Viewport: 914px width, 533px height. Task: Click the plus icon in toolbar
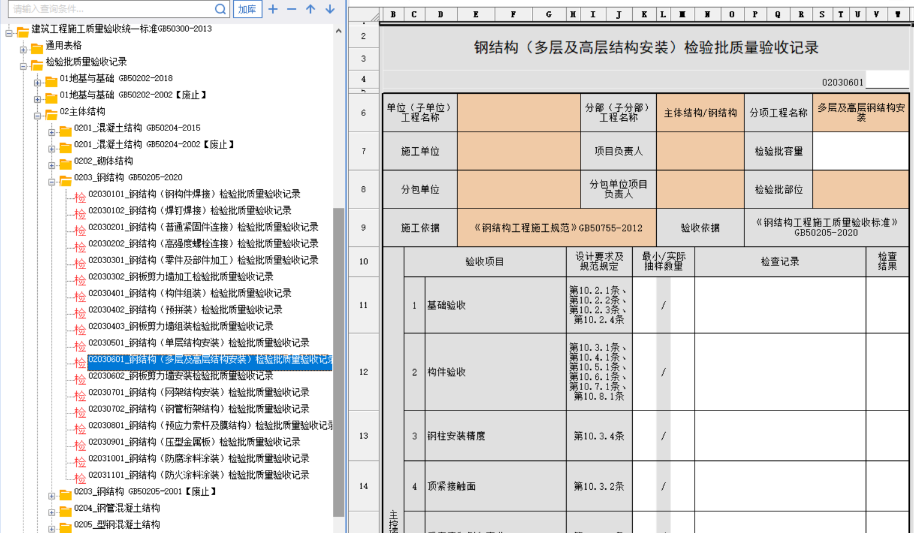pyautogui.click(x=273, y=9)
